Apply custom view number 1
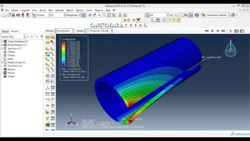The width and height of the screenshot is (250, 141). coord(126,25)
